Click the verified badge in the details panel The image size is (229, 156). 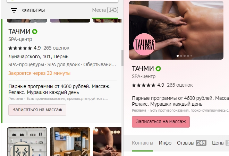tap(158, 69)
